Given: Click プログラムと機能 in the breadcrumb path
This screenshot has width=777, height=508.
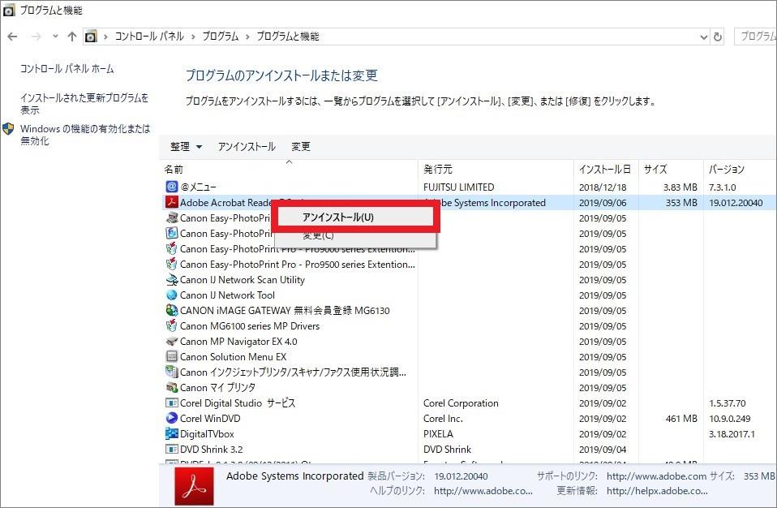Looking at the screenshot, I should point(288,37).
